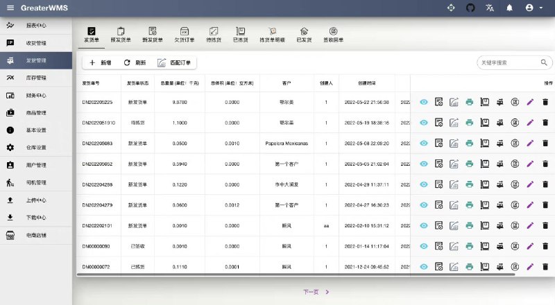Screen dimensions: 555x305
Task: Click the eye icon for DN202204288
Action: 424,185
